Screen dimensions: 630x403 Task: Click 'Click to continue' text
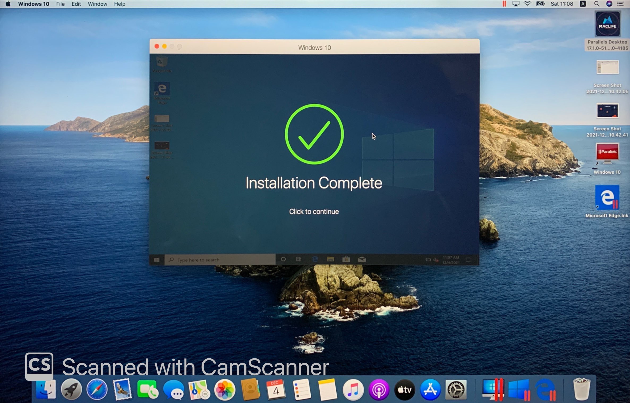(314, 212)
